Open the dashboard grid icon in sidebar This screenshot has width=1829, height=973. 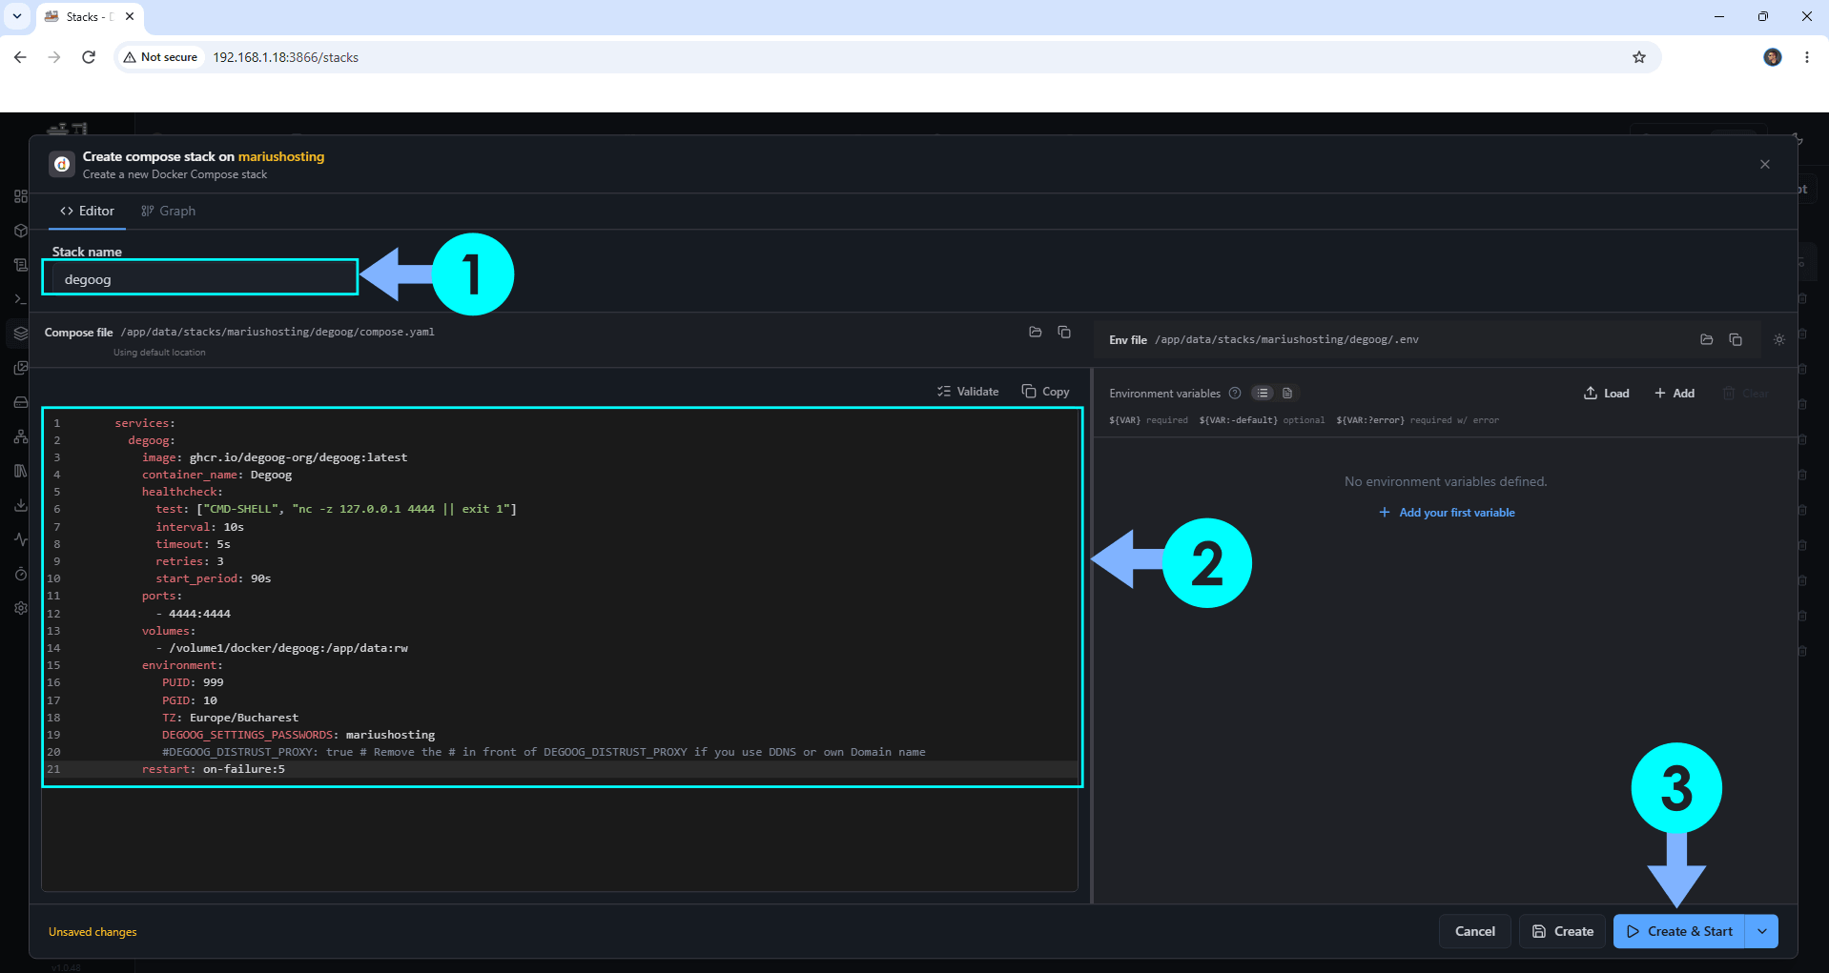[20, 196]
